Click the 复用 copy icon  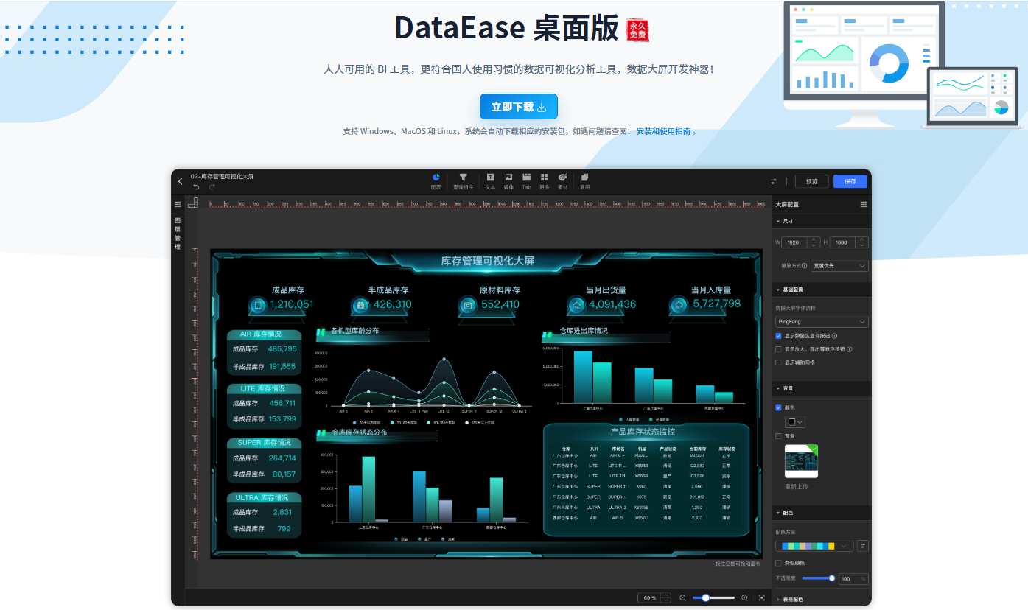(x=584, y=178)
